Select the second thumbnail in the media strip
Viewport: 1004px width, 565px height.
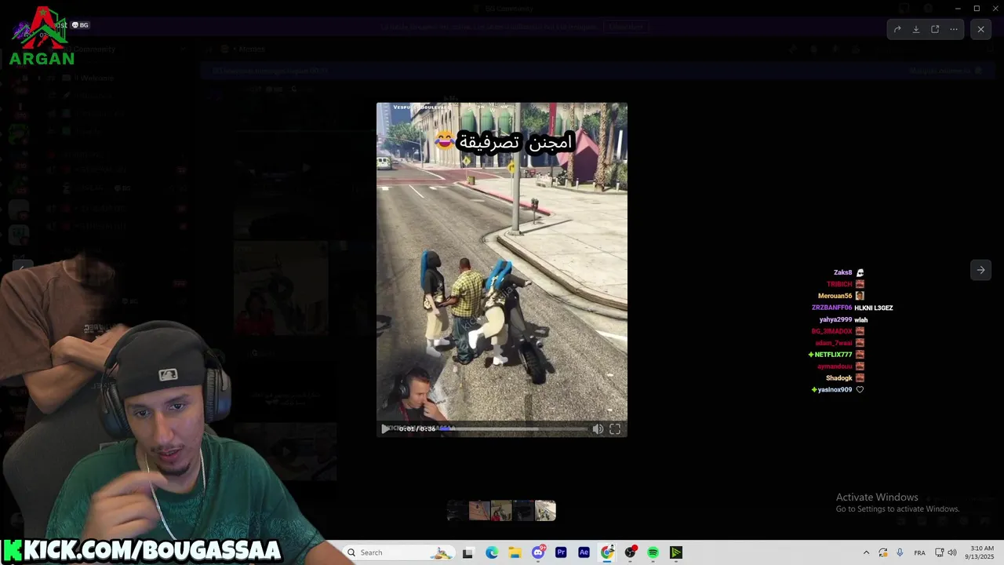click(x=479, y=511)
